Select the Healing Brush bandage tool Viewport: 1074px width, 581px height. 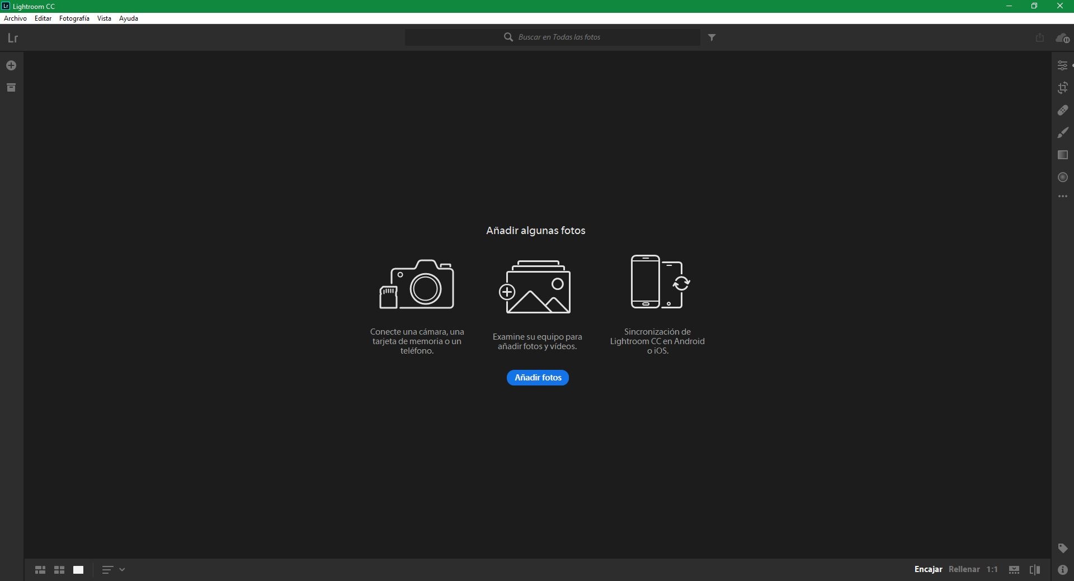1063,111
